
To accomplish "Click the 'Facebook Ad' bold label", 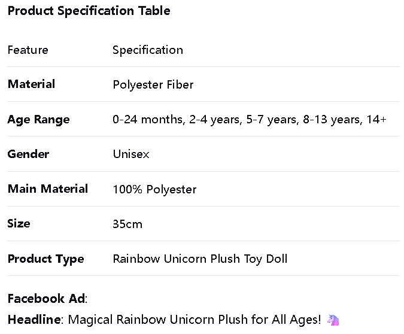I will pyautogui.click(x=47, y=298).
